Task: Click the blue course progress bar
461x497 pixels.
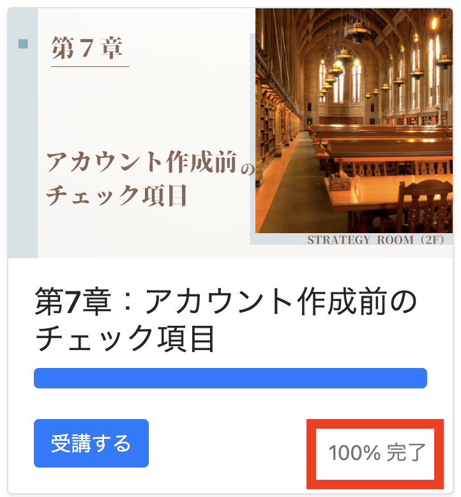Action: pos(230,378)
